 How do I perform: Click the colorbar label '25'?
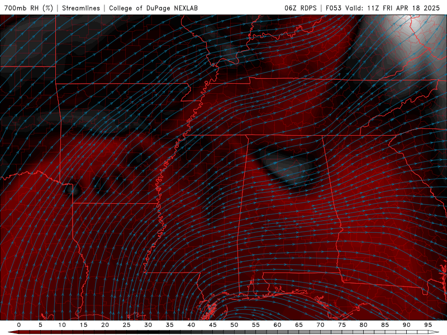(x=127, y=325)
